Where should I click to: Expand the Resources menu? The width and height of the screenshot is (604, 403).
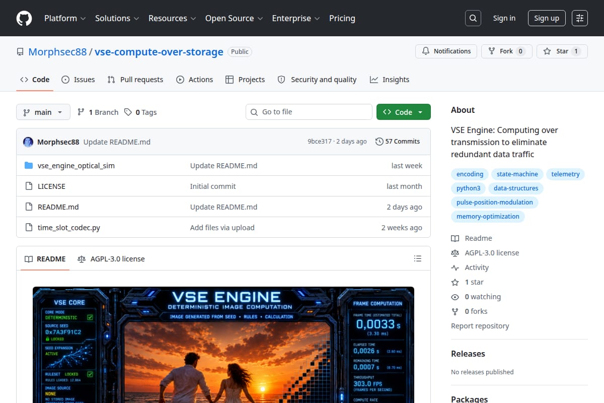tap(173, 18)
